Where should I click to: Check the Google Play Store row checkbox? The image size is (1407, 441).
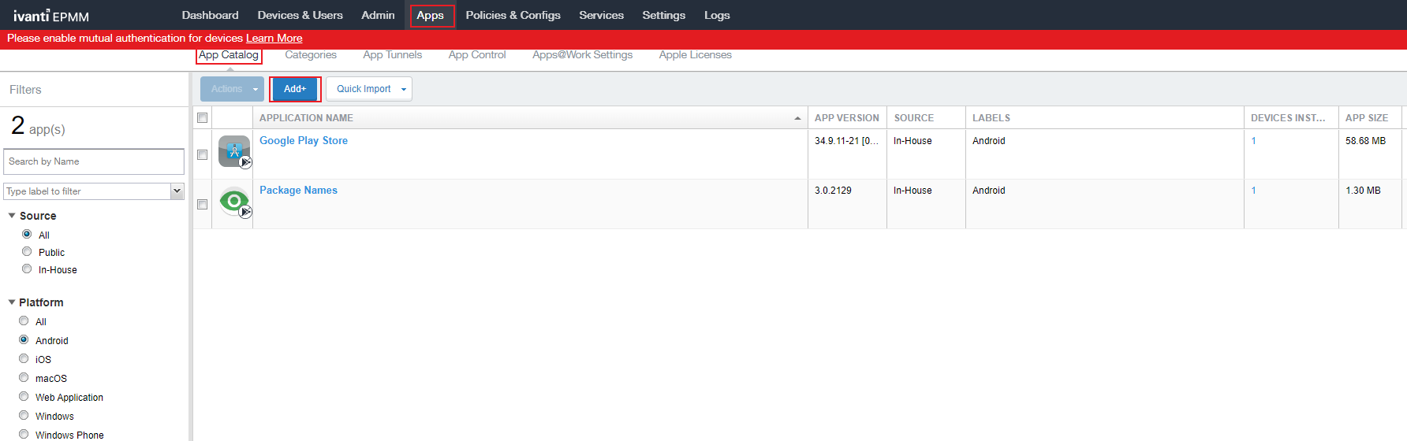pyautogui.click(x=203, y=154)
